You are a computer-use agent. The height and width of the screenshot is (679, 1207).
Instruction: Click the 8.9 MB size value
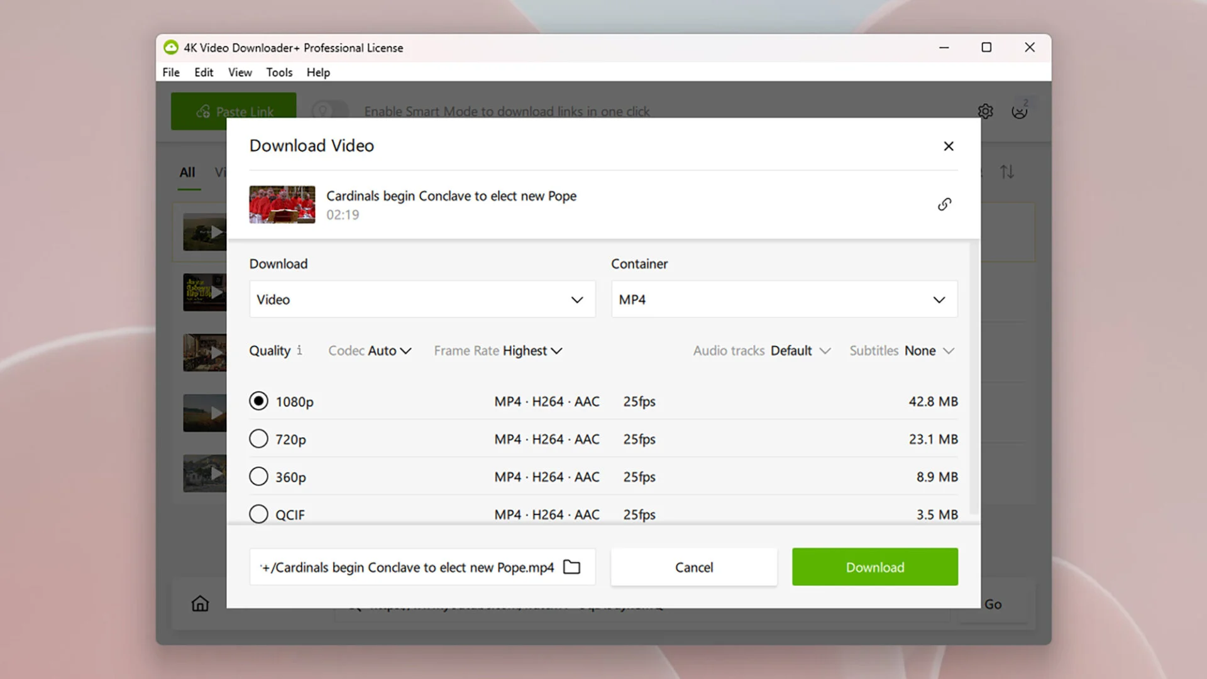(x=937, y=477)
